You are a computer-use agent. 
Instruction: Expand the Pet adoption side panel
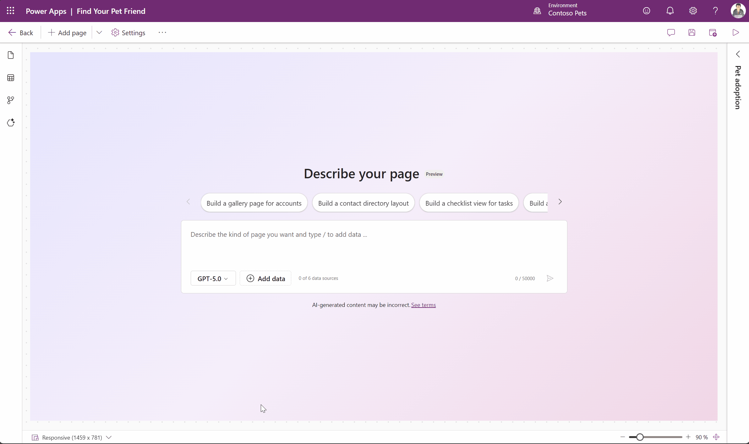coord(738,54)
